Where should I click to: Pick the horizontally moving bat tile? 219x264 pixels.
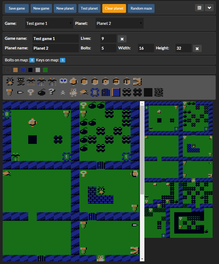[31, 82]
